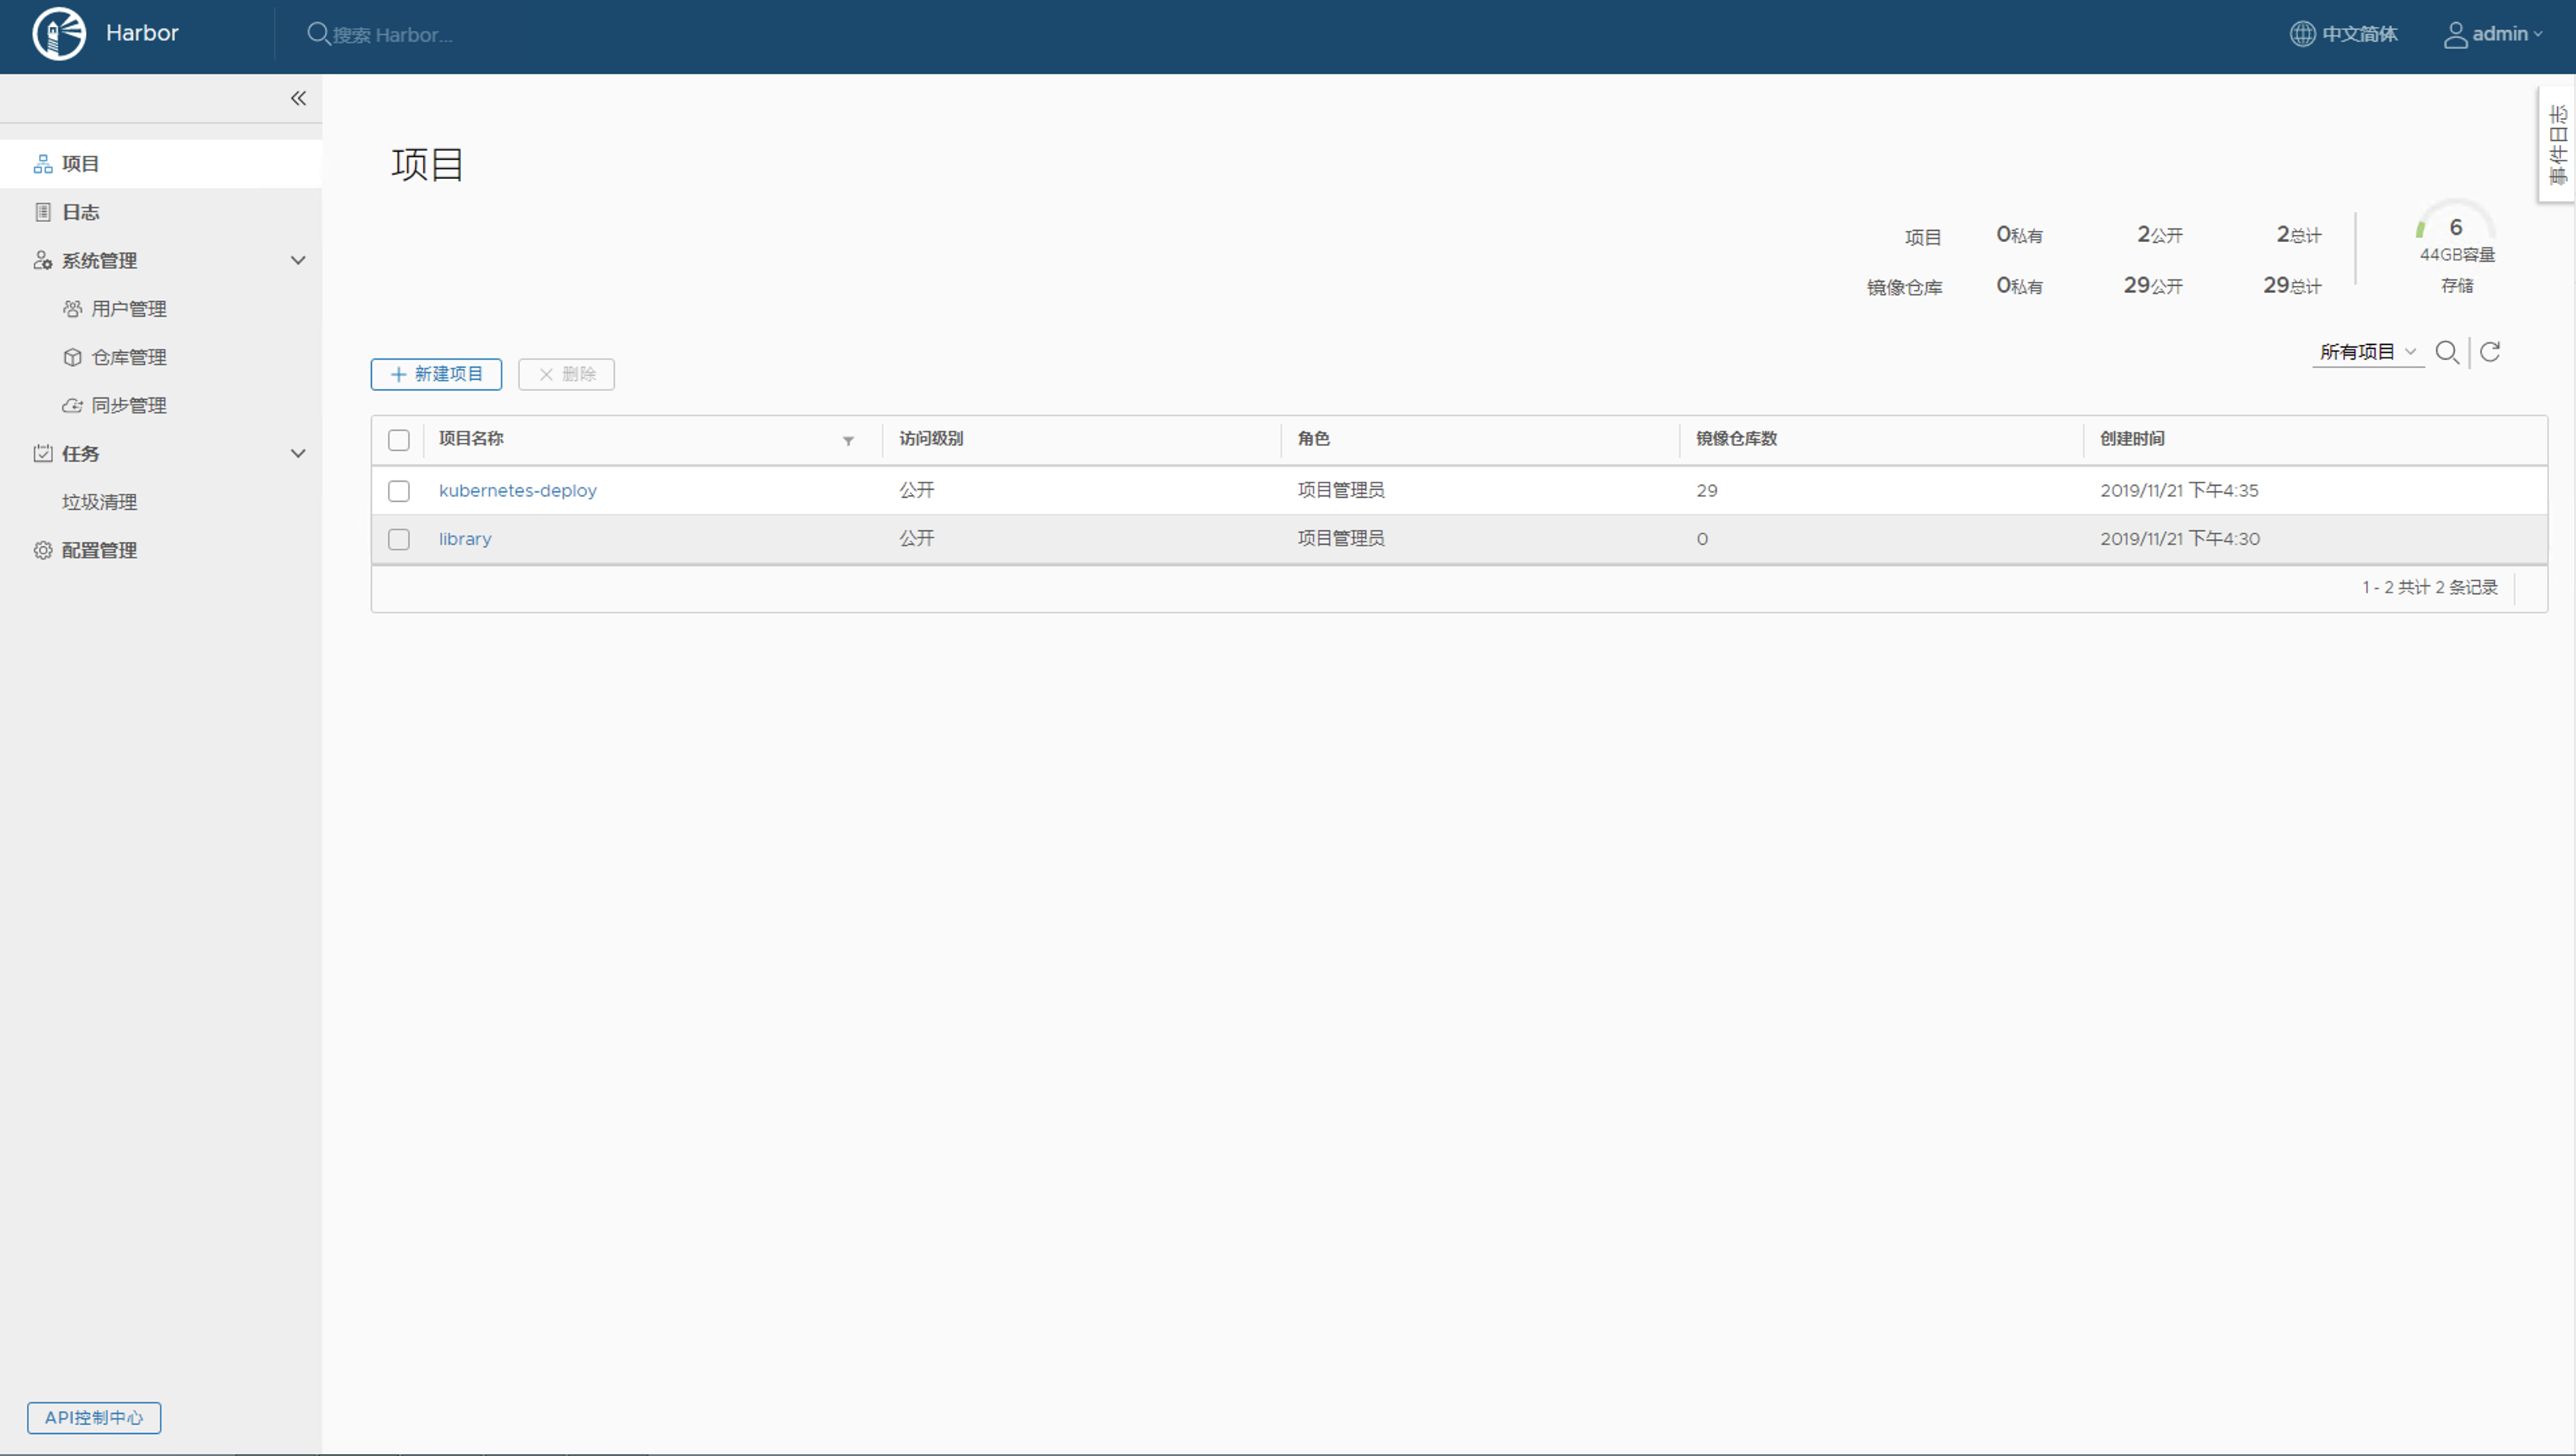Collapse the sidebar with double-chevron icon
Image resolution: width=2576 pixels, height=1456 pixels.
(298, 98)
